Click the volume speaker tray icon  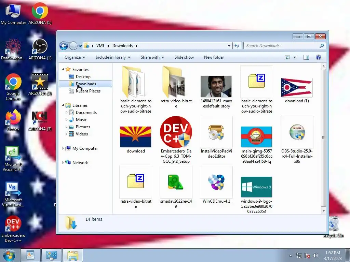(315, 256)
